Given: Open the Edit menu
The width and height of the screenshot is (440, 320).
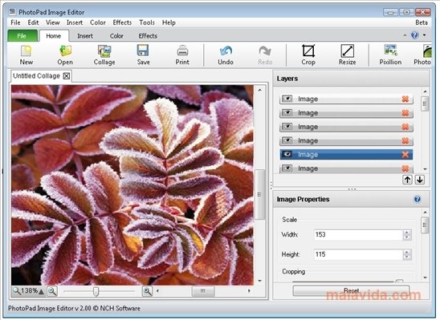Looking at the screenshot, I should [x=33, y=22].
